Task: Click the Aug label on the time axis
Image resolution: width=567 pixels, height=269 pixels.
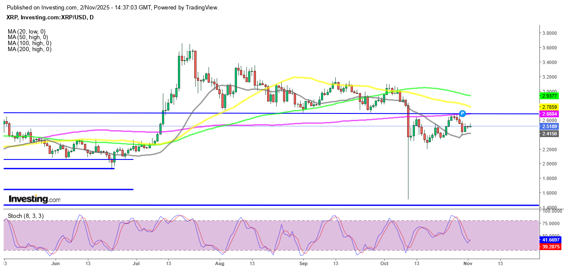Action: (x=220, y=262)
